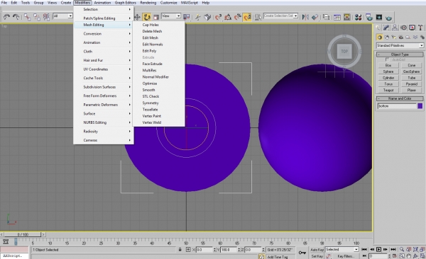Click the object name input field
The height and width of the screenshot is (259, 426).
tap(397, 106)
